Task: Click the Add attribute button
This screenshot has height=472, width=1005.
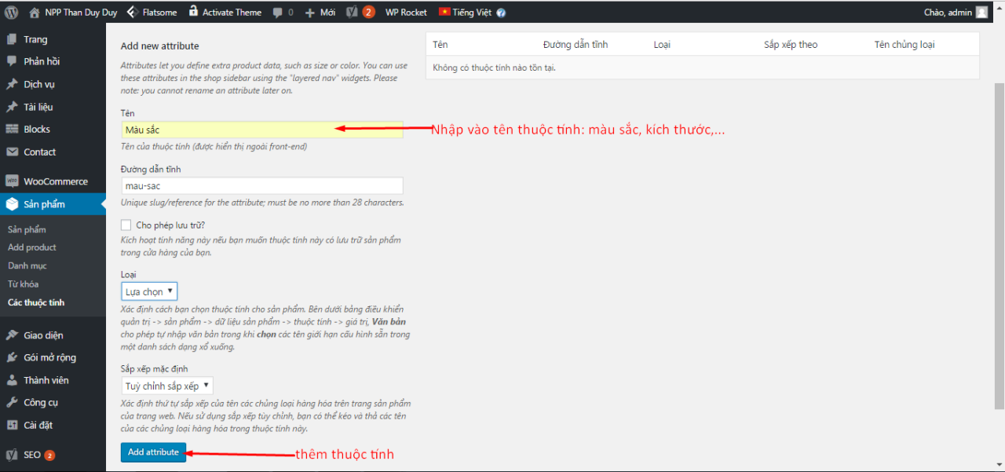Action: click(x=153, y=452)
